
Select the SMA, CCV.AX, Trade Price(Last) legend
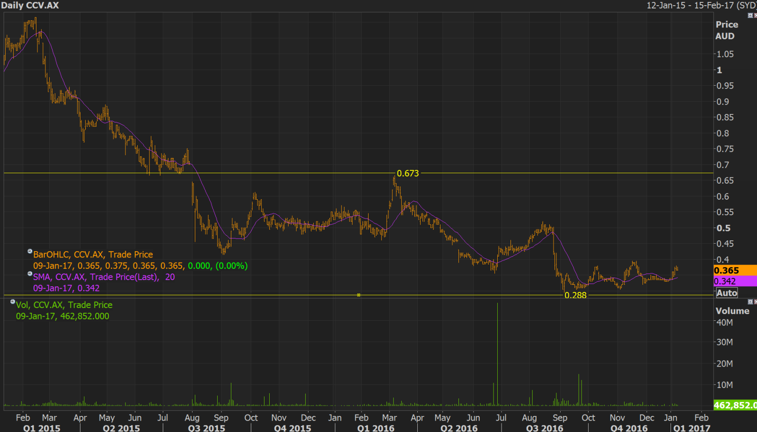click(104, 277)
